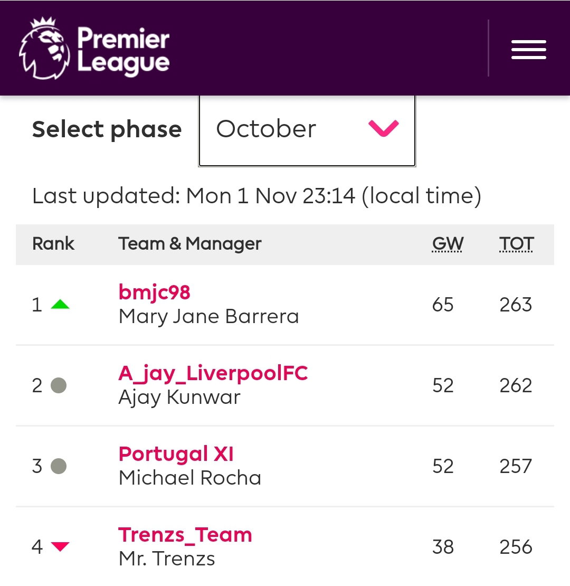Click the Team & Manager column header
This screenshot has height=586, width=570.
point(190,244)
